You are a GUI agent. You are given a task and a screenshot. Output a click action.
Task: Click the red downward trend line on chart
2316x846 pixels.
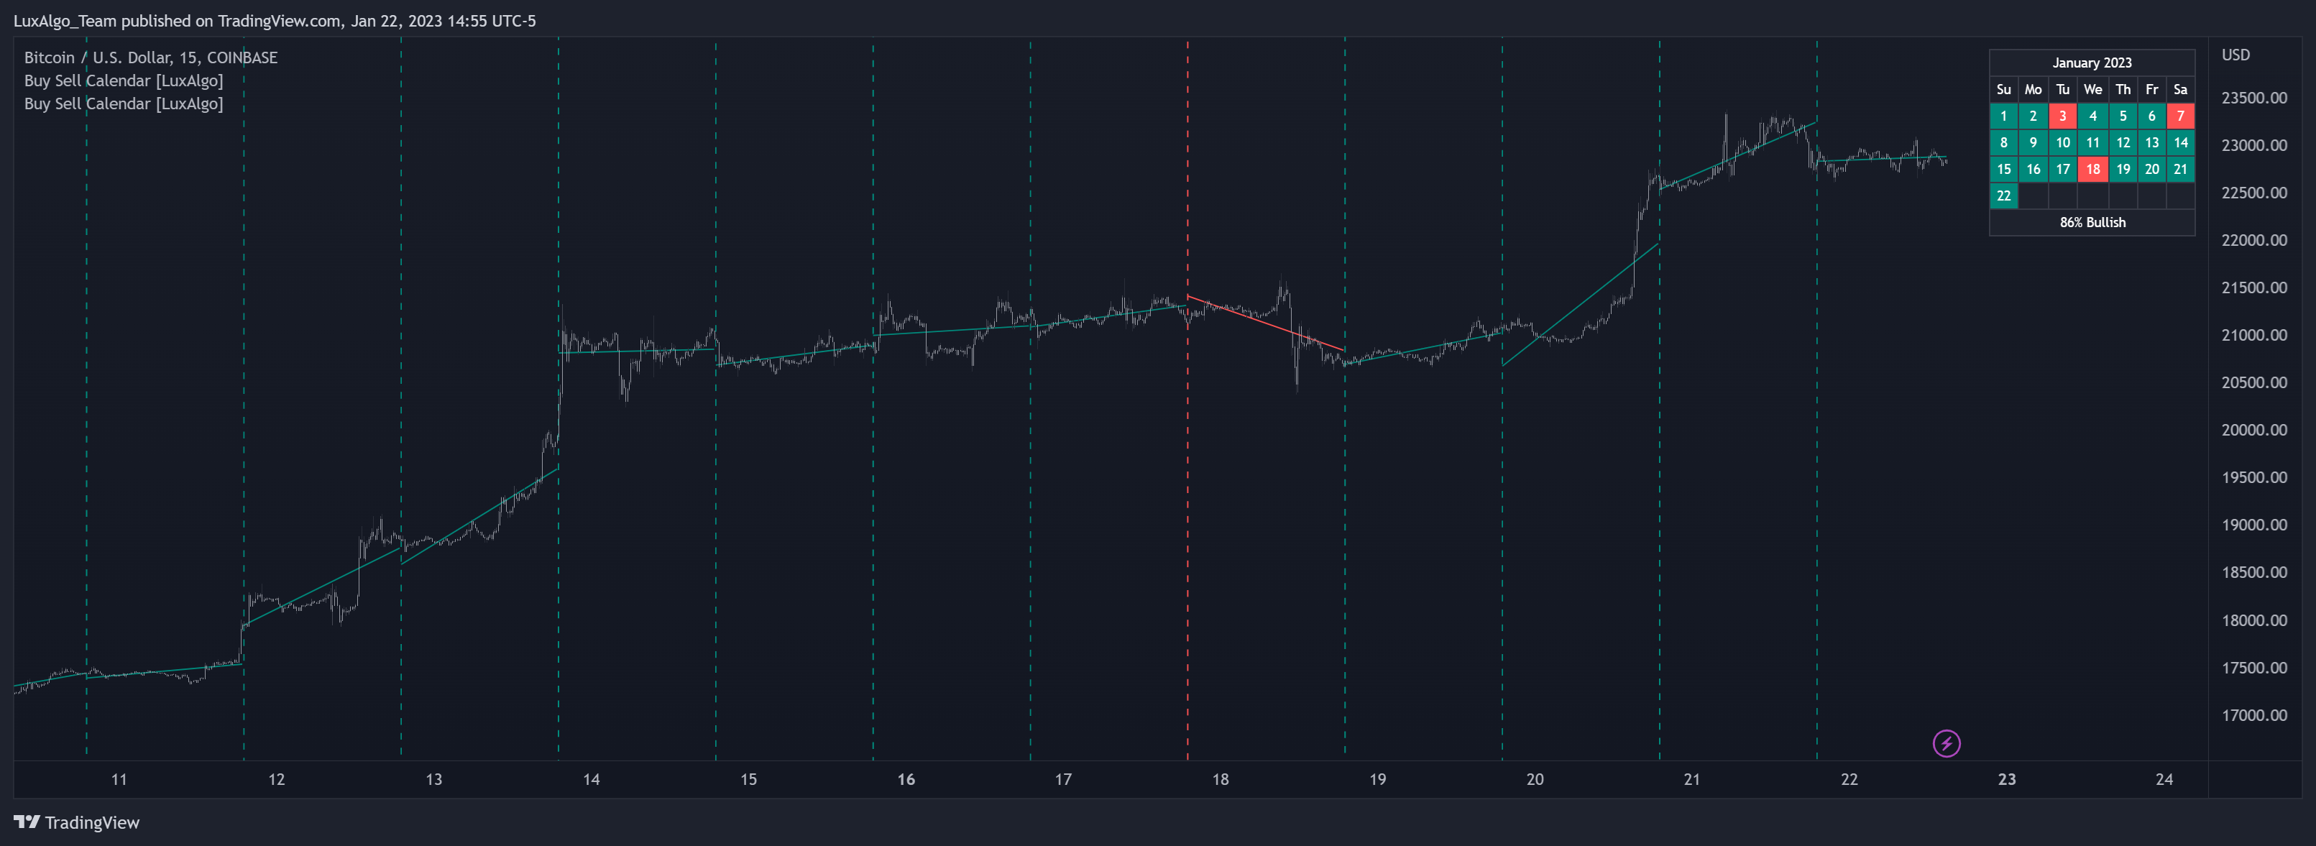1266,323
